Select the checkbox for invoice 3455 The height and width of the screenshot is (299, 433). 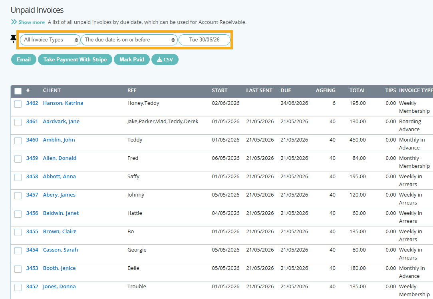click(18, 232)
